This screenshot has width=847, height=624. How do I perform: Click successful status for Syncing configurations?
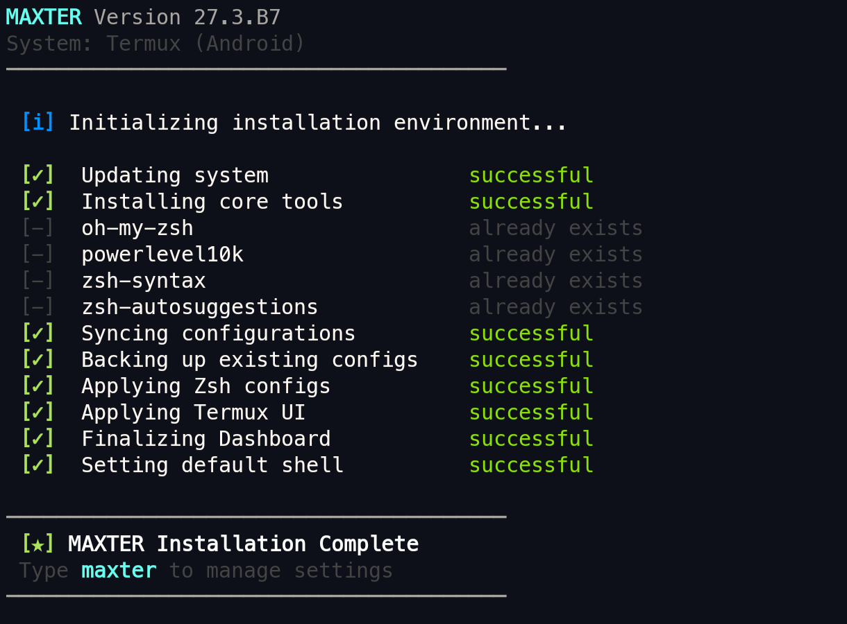tap(531, 333)
